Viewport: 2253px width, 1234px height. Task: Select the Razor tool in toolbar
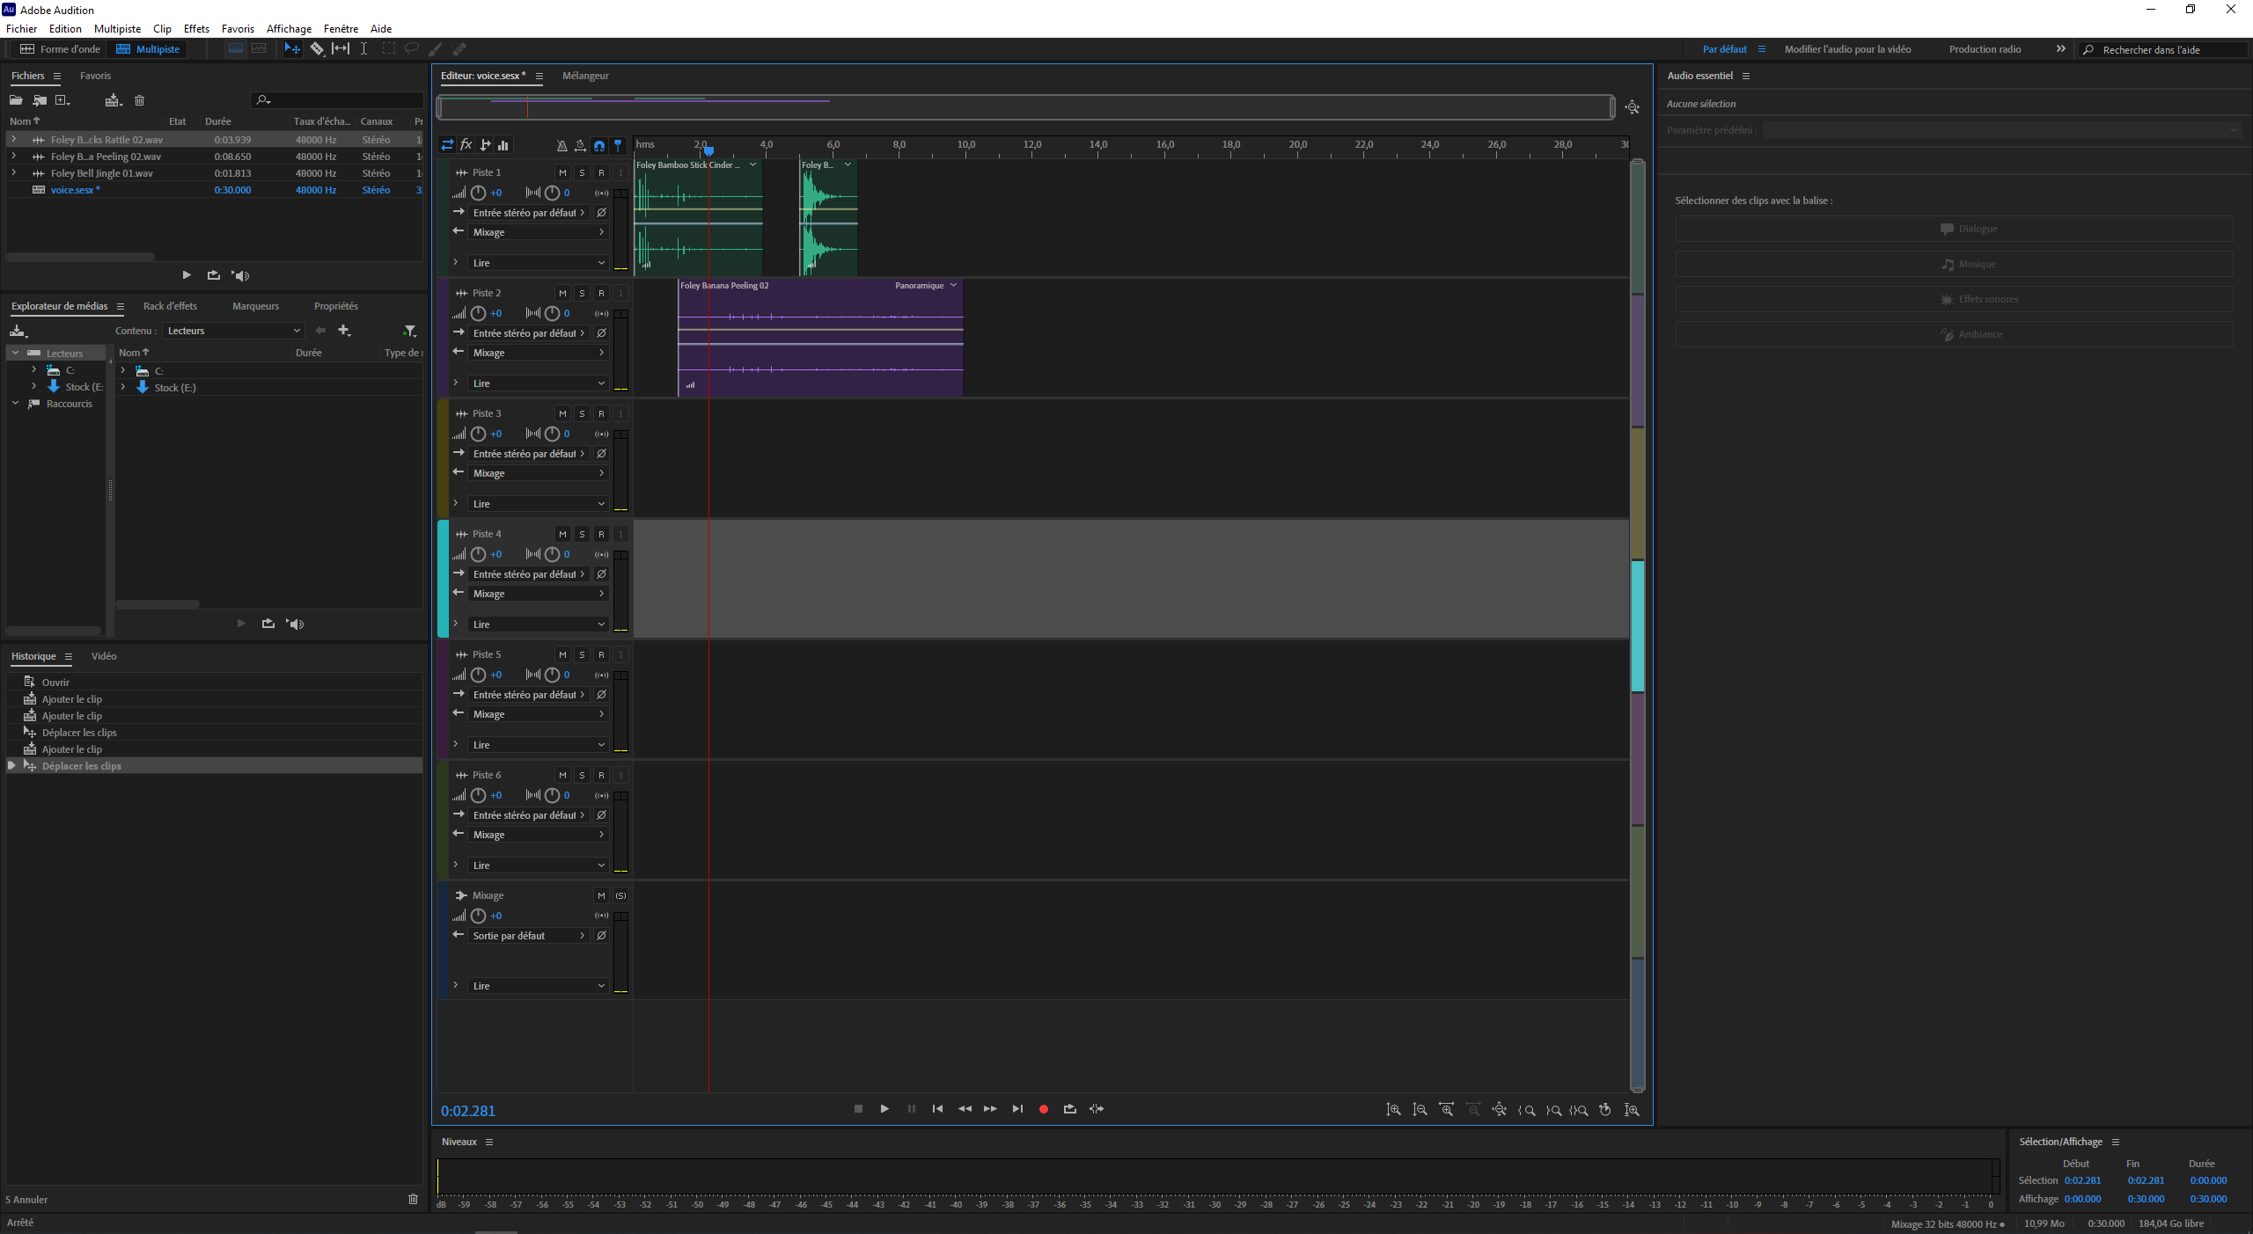point(317,49)
